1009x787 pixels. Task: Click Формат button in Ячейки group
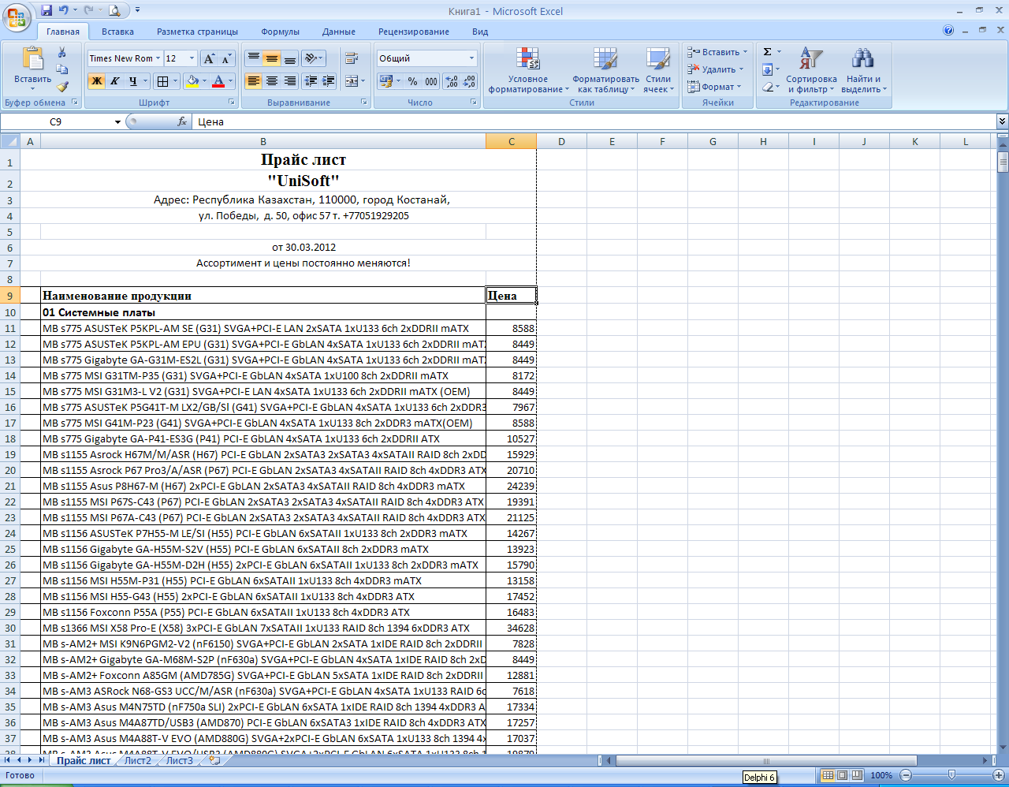coord(717,87)
